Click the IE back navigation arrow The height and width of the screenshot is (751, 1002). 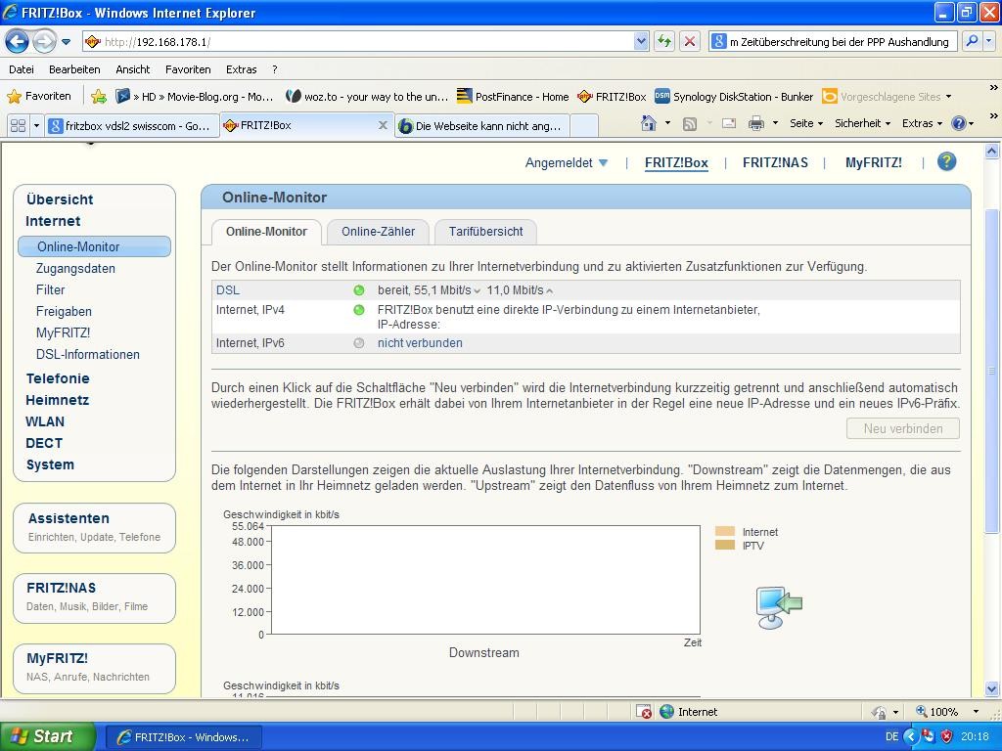click(18, 41)
